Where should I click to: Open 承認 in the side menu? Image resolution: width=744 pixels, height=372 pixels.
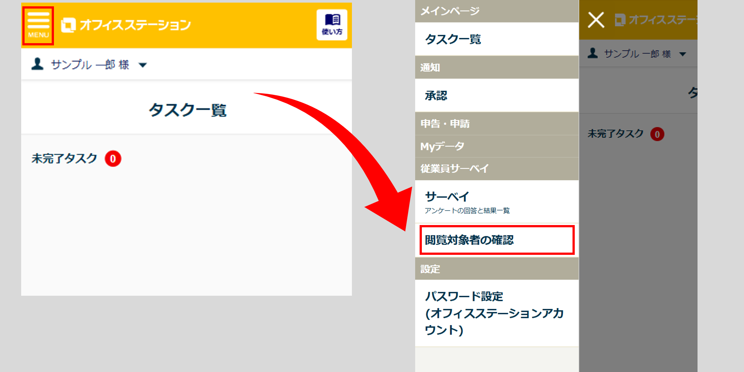pos(497,96)
